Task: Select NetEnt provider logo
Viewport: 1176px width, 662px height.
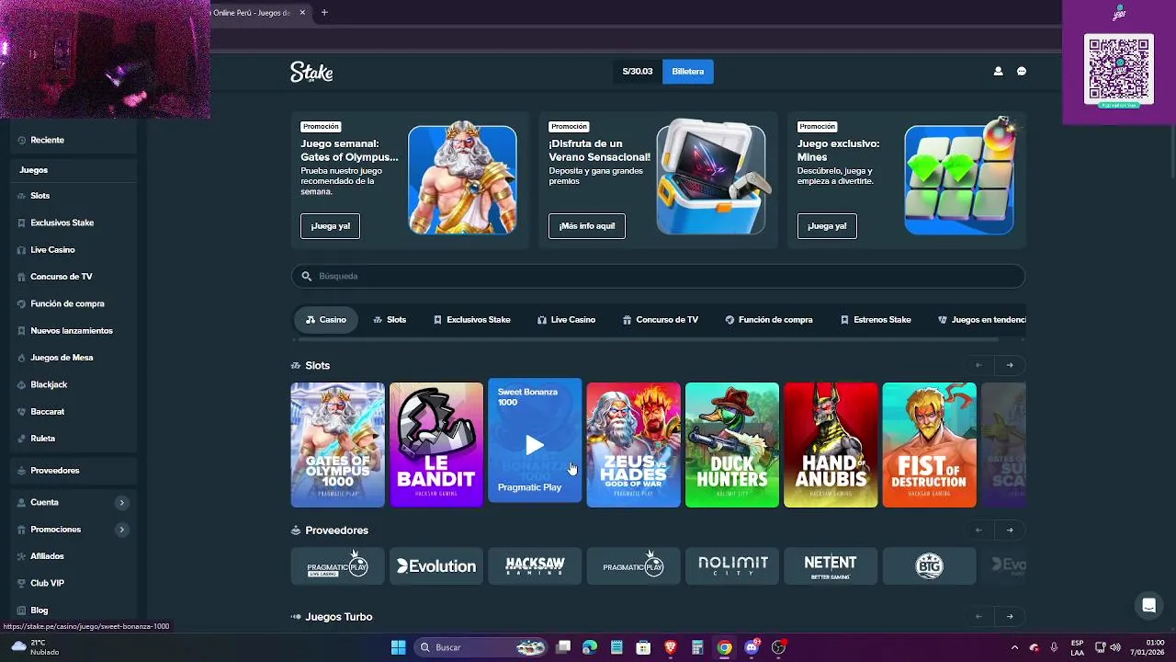Action: pyautogui.click(x=831, y=566)
